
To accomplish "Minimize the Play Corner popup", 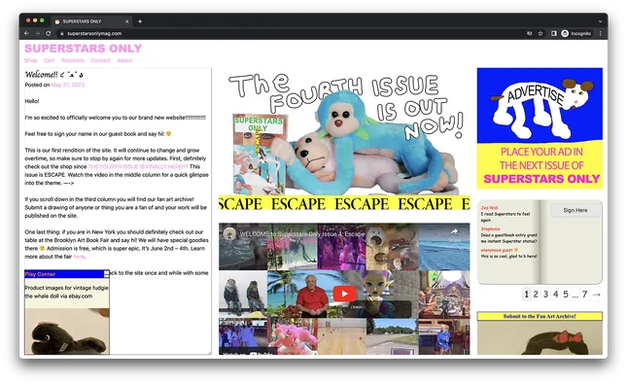I will pos(106,274).
